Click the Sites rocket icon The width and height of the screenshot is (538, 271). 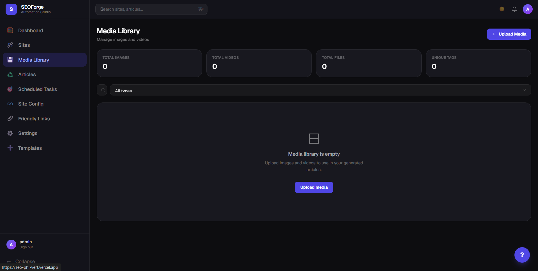pos(10,45)
